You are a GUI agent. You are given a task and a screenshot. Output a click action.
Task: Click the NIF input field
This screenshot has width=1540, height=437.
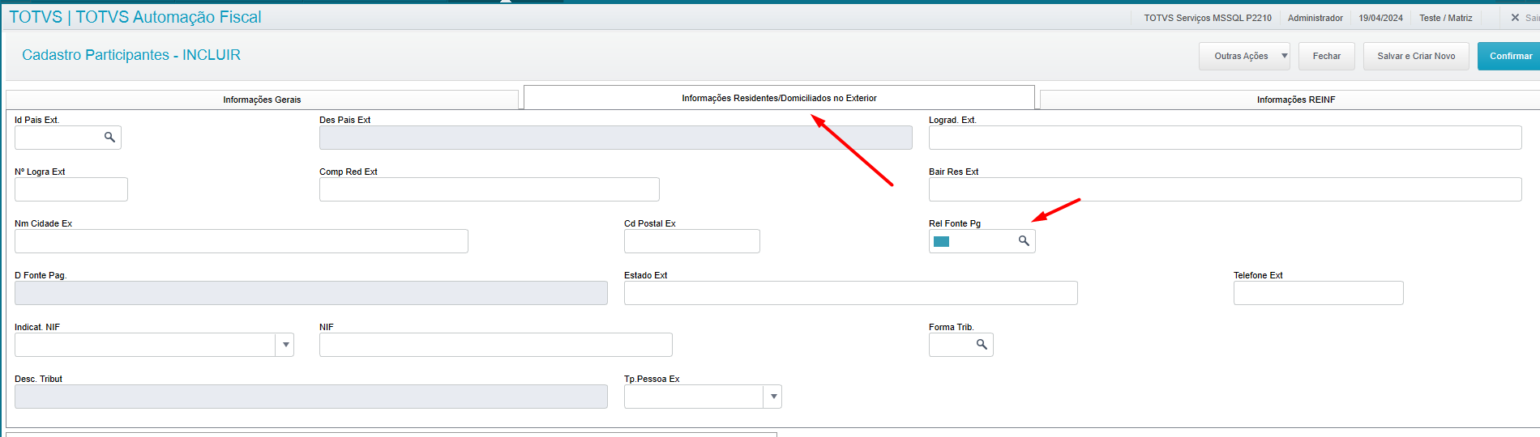(495, 345)
